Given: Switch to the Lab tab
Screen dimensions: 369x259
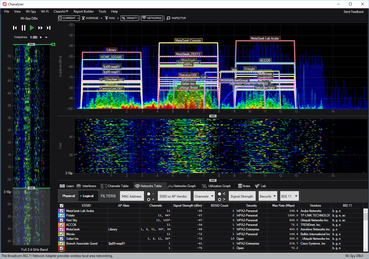Looking at the screenshot, I should tap(260, 186).
